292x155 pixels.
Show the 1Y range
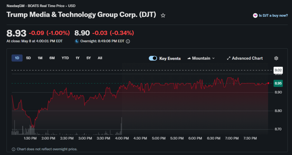coord(78,58)
